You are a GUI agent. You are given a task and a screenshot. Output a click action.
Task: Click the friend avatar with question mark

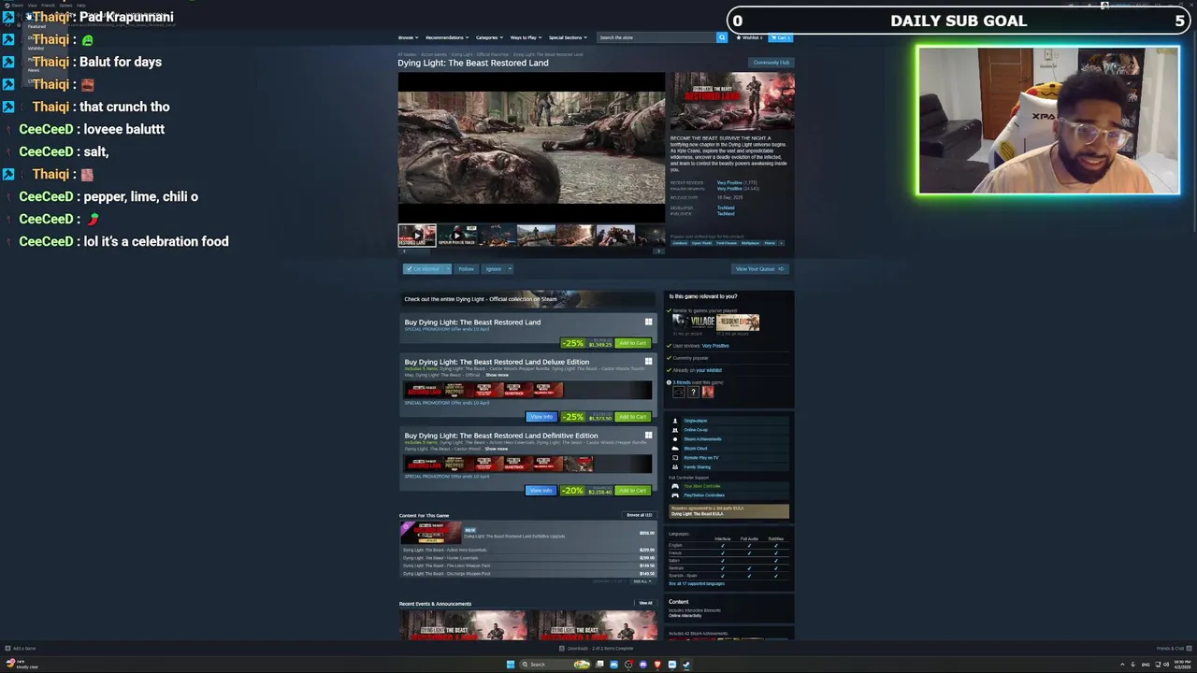click(693, 392)
